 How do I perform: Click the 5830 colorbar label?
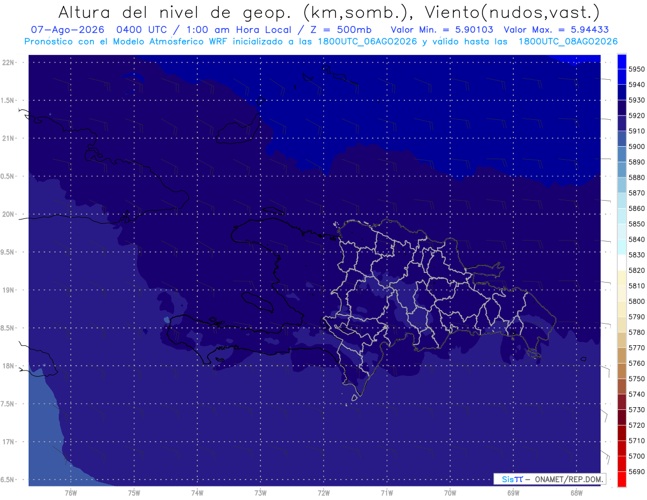(x=637, y=255)
